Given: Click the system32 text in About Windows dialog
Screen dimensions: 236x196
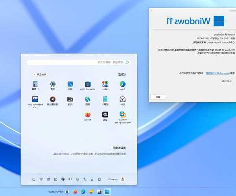Looking at the screenshot, I should tap(227, 81).
